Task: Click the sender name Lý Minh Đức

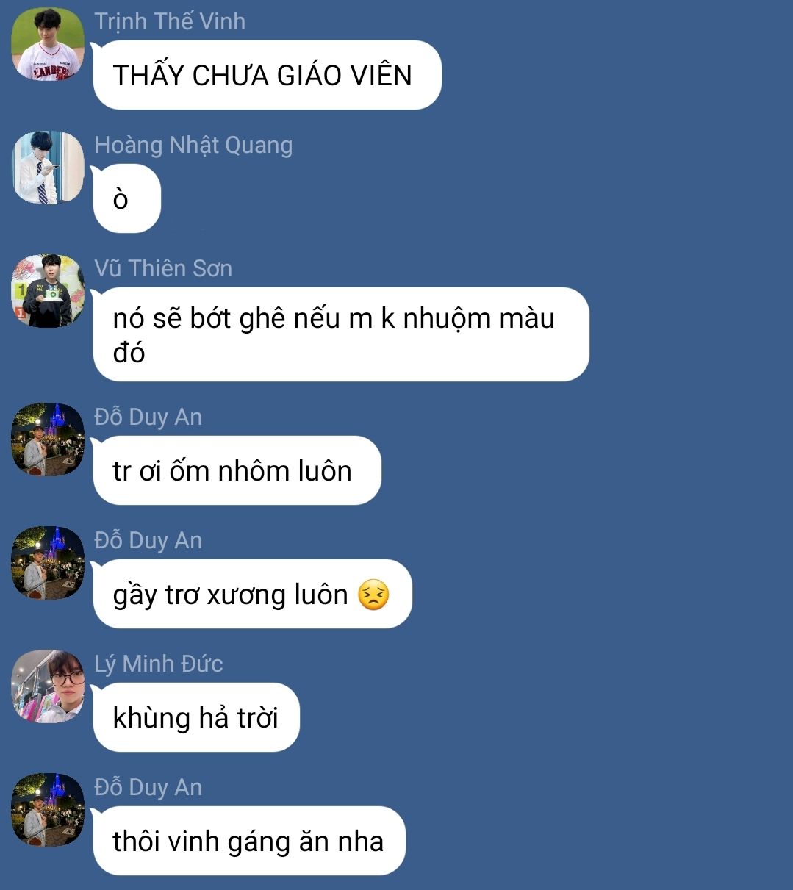Action: coord(159,664)
